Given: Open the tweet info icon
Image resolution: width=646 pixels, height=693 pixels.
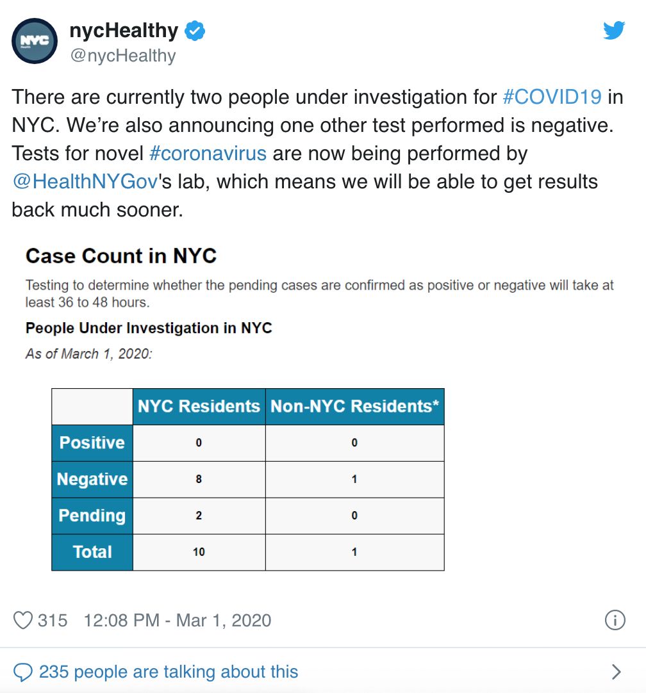Looking at the screenshot, I should click(615, 620).
